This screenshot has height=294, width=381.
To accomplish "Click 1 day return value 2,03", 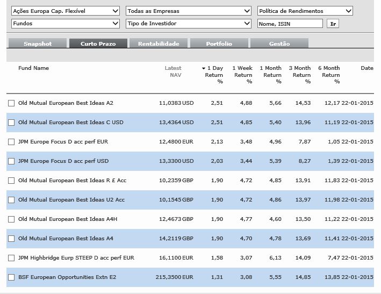I will [217, 161].
